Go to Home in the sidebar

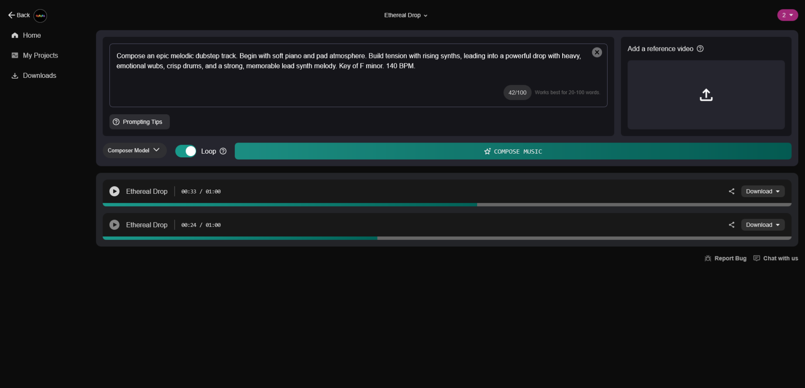point(32,36)
